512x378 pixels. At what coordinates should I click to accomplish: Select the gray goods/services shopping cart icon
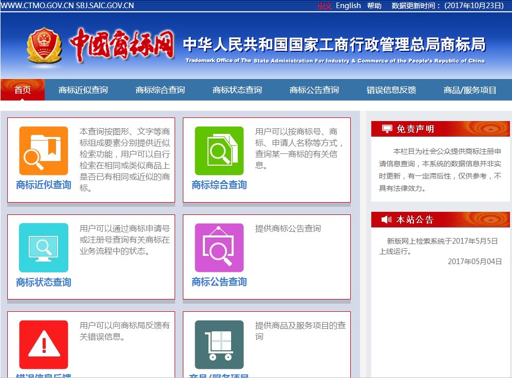(219, 344)
